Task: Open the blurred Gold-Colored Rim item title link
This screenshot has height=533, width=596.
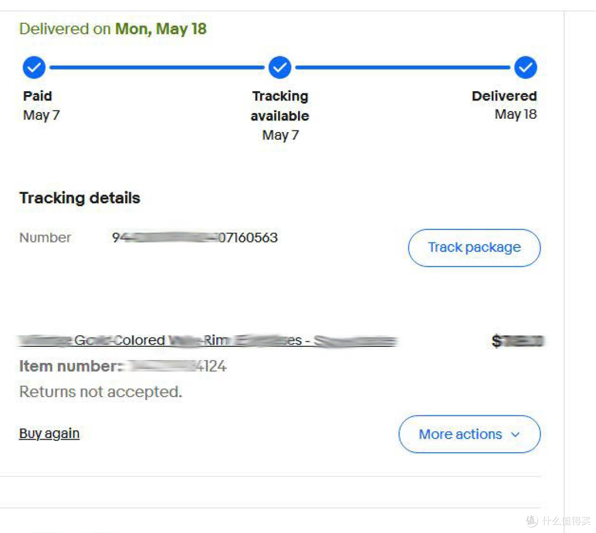Action: tap(208, 340)
